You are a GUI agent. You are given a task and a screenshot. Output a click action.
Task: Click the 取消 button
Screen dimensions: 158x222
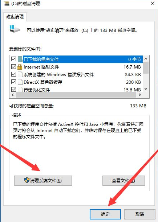140,214
